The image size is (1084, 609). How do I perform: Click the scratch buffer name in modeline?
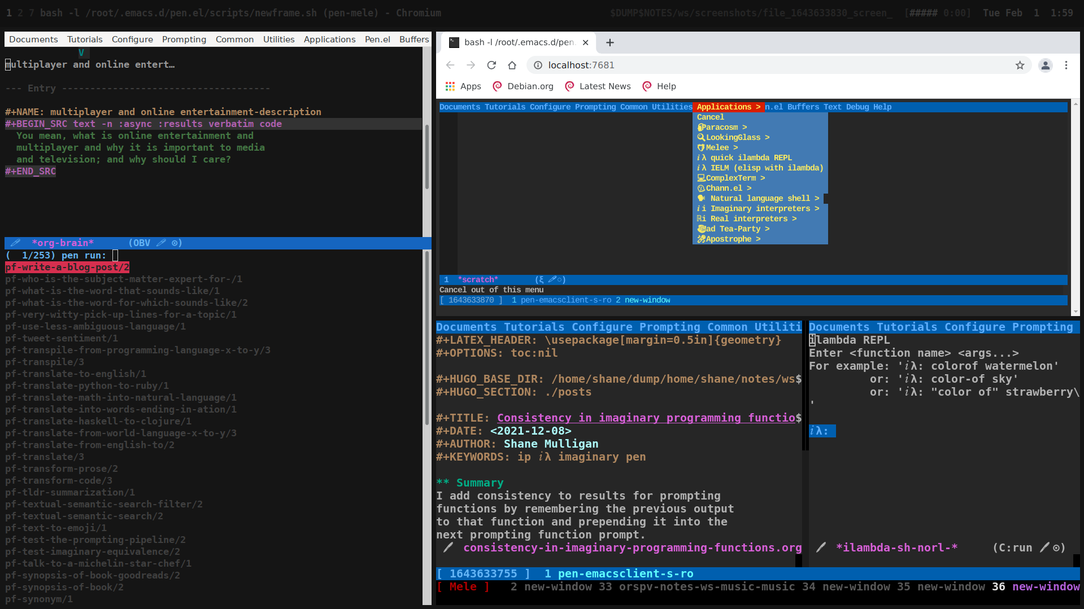pyautogui.click(x=478, y=279)
